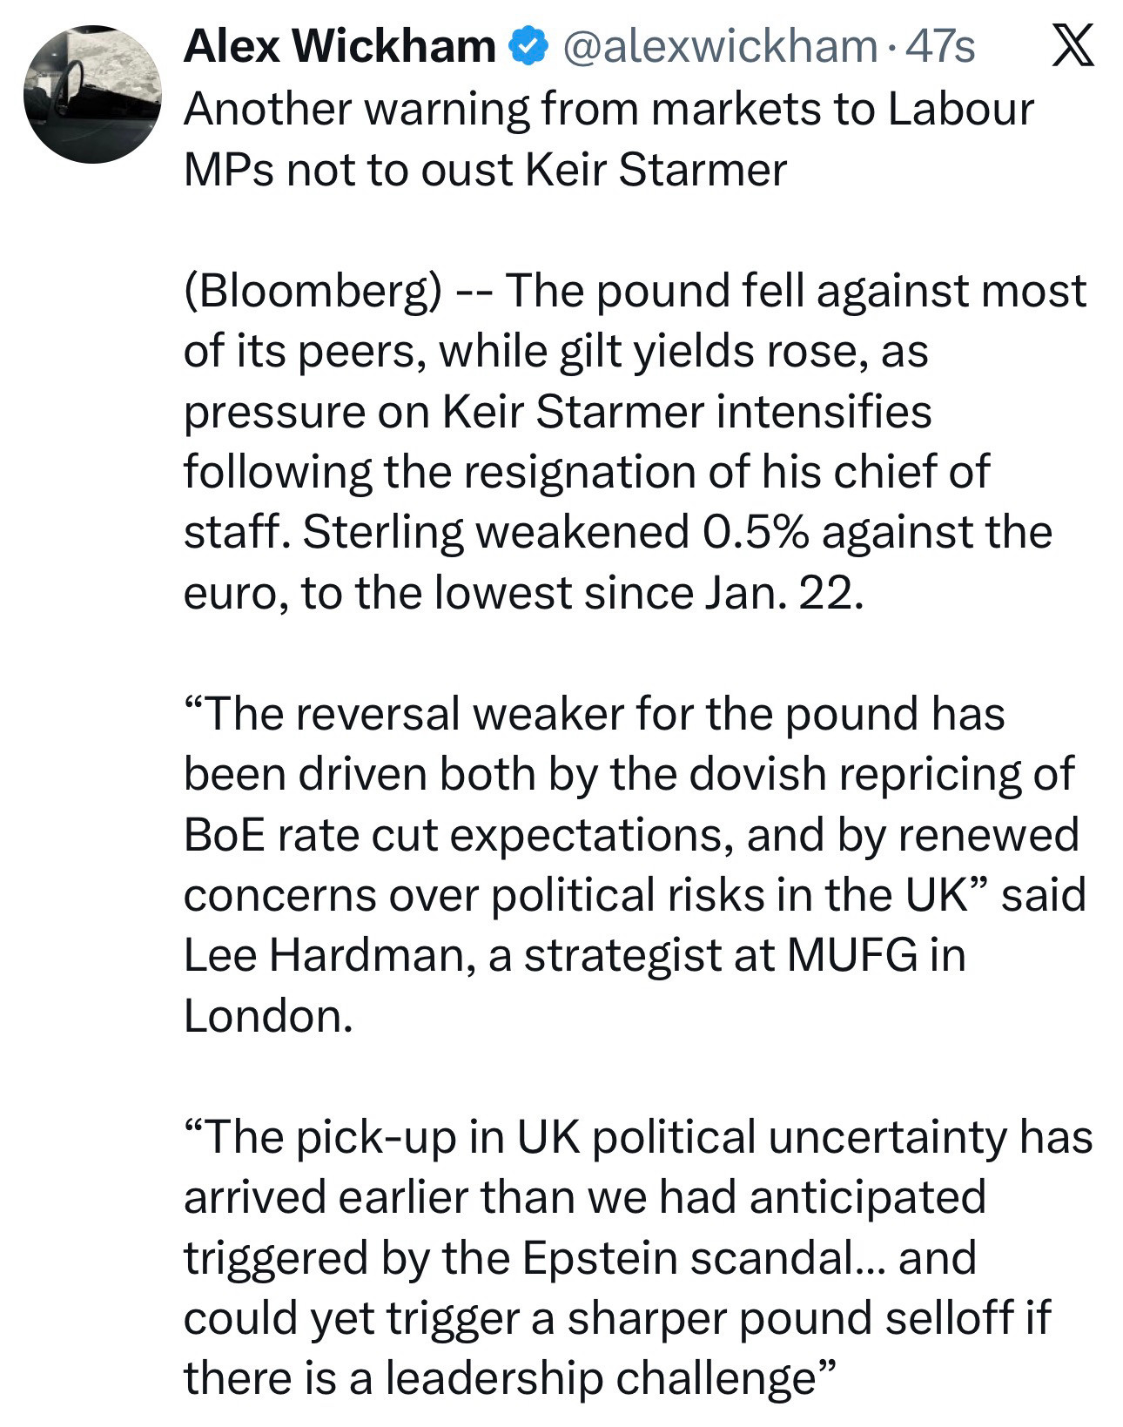Click the Alex Wickham display name

tap(340, 46)
